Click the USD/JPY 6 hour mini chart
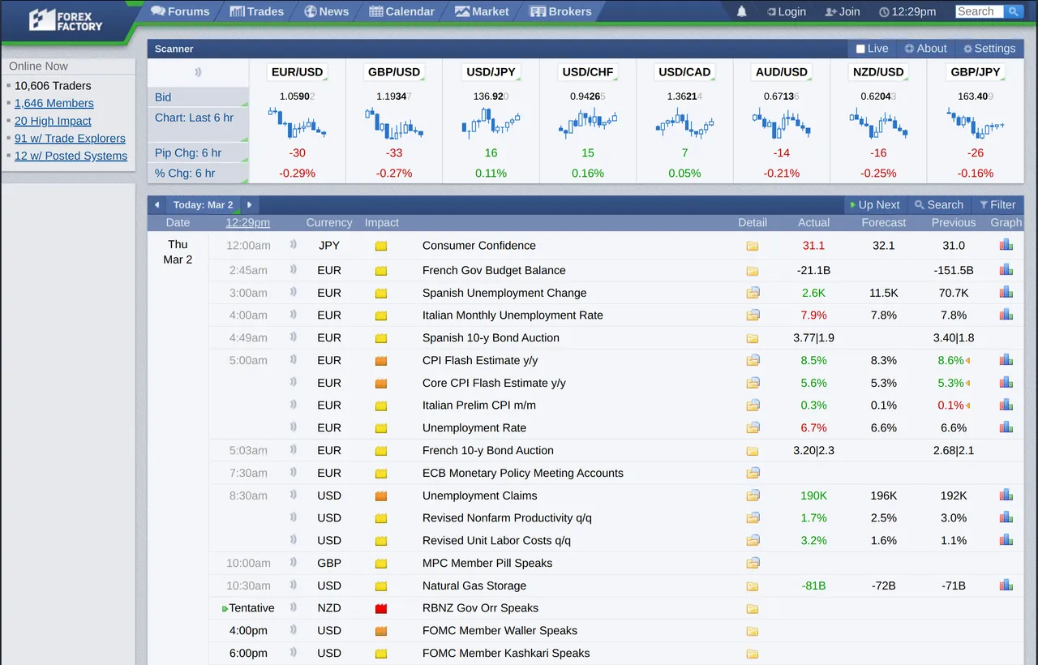Screen dimensions: 1038x665 pos(491,124)
